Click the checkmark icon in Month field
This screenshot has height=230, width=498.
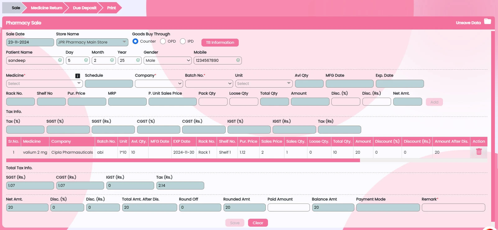coord(112,60)
